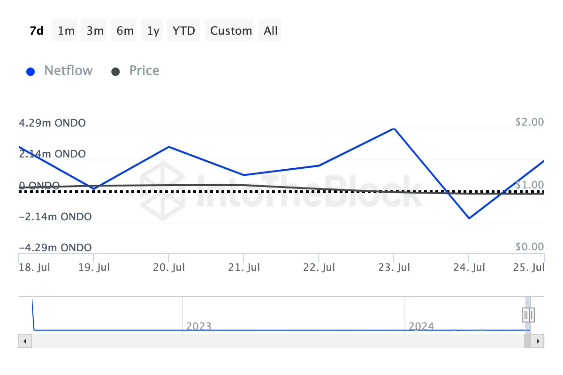Choose the 6m time range
563x375 pixels.
point(125,31)
